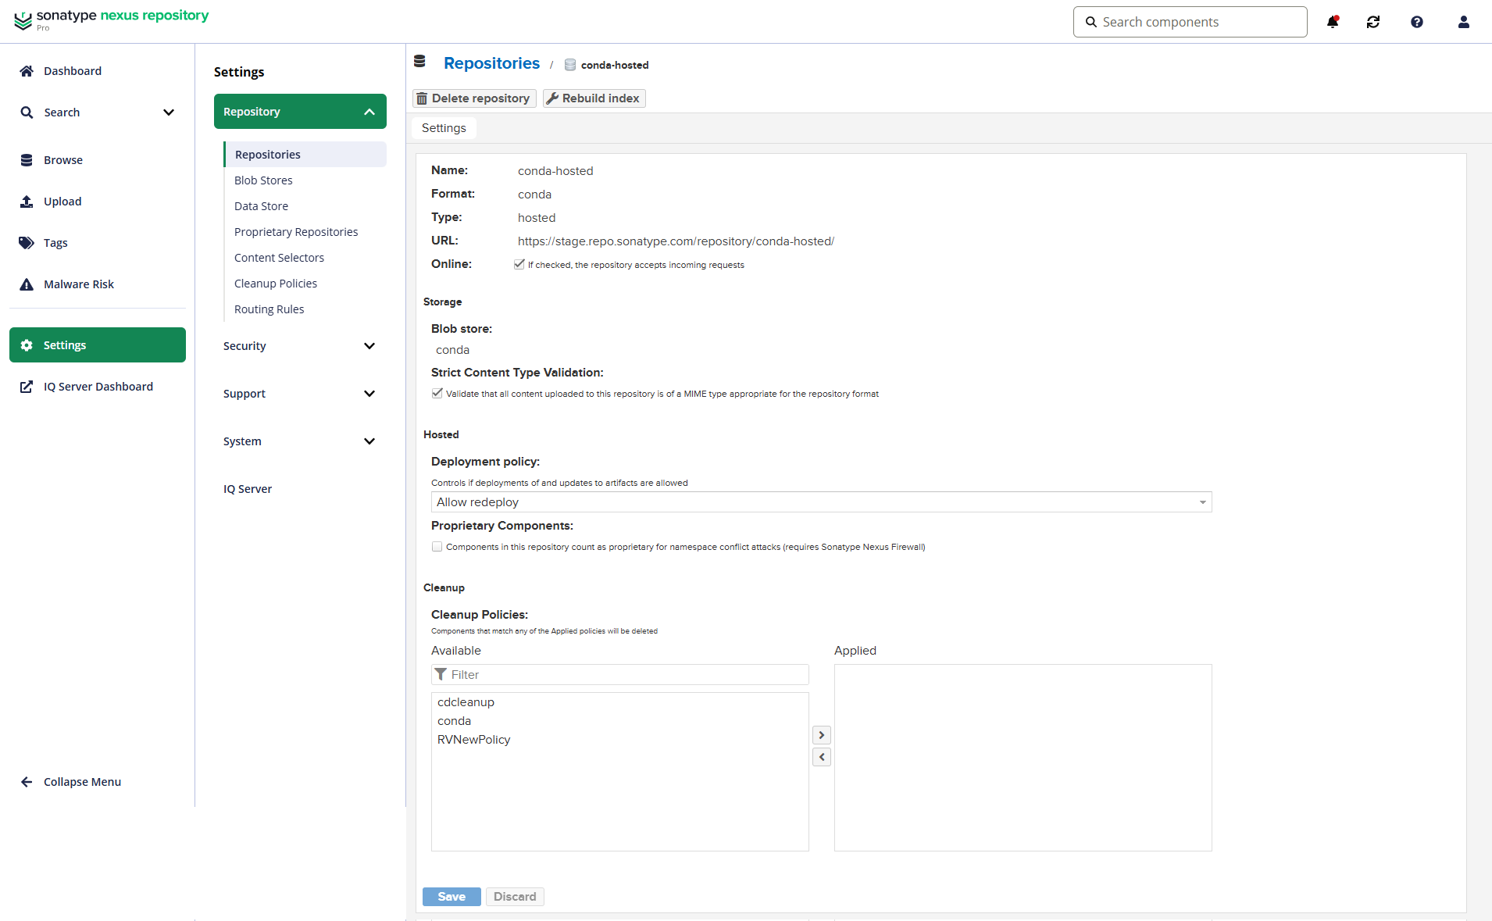1492x921 pixels.
Task: Move selected policy to Applied with right arrow
Action: 822,735
